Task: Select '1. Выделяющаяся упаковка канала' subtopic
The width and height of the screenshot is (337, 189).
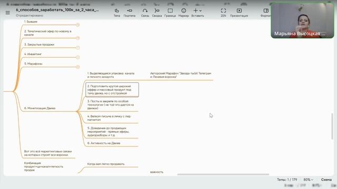Action: (x=111, y=75)
